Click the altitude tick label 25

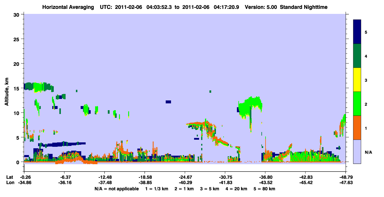17,39
